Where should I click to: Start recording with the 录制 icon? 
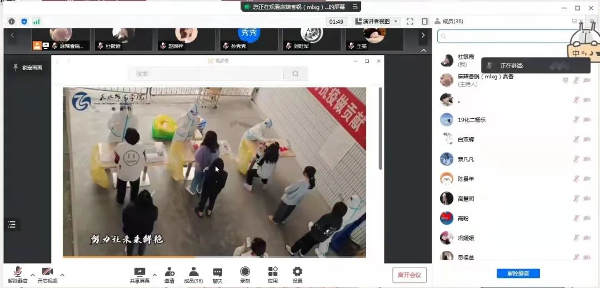245,272
